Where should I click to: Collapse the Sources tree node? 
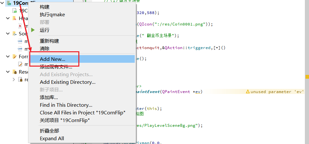[8, 34]
